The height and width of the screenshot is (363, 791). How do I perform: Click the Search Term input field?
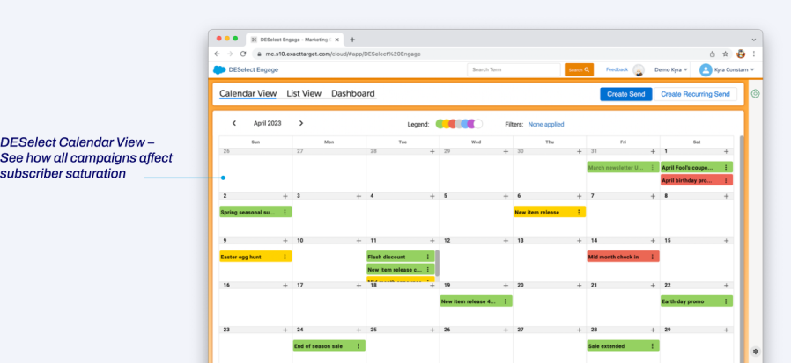point(514,69)
